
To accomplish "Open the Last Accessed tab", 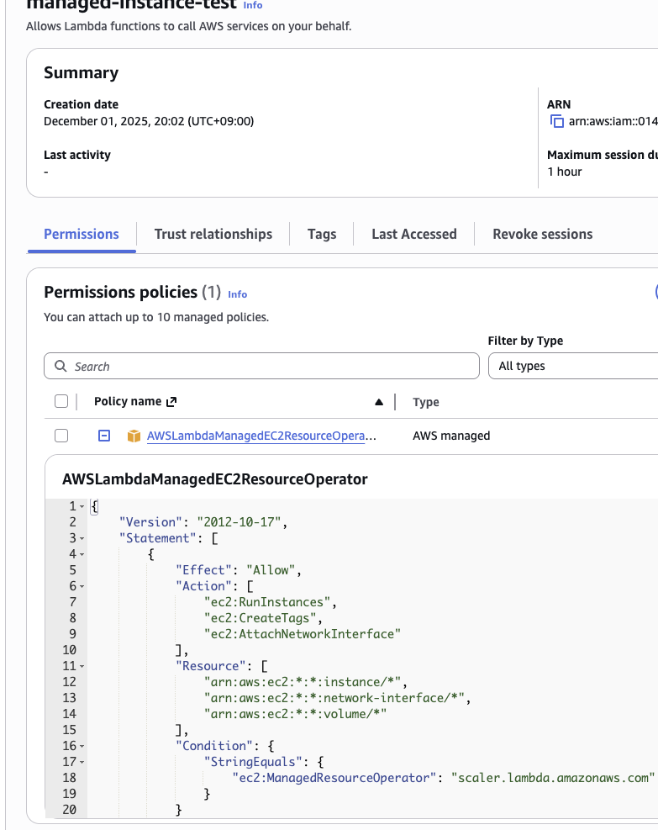I will pyautogui.click(x=413, y=234).
